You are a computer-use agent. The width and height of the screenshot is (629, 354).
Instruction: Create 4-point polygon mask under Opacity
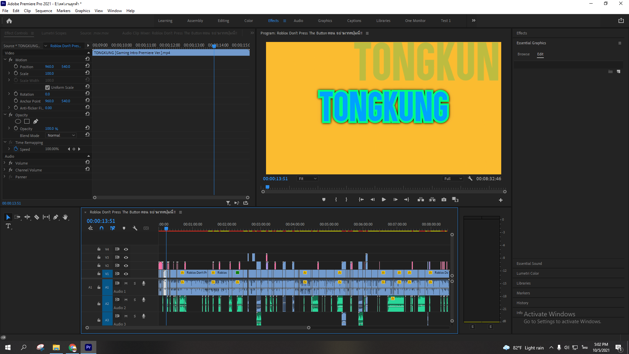[27, 122]
